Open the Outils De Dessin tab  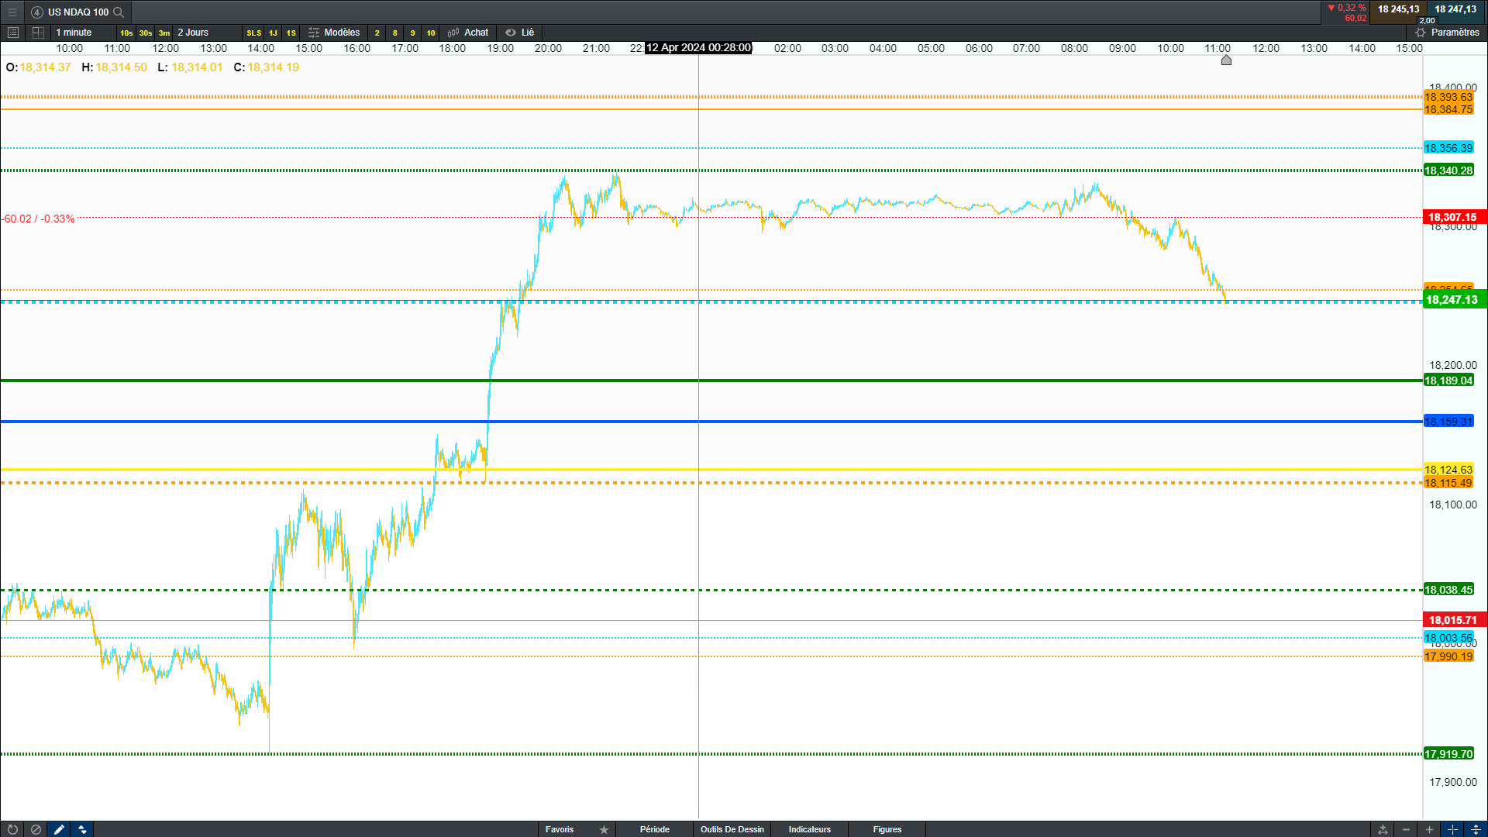732,829
